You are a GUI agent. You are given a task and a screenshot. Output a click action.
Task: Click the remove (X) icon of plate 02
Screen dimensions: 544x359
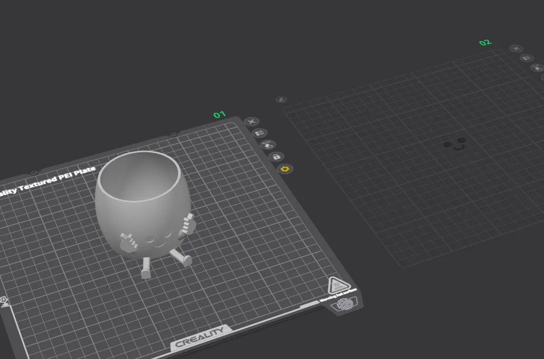coord(516,48)
